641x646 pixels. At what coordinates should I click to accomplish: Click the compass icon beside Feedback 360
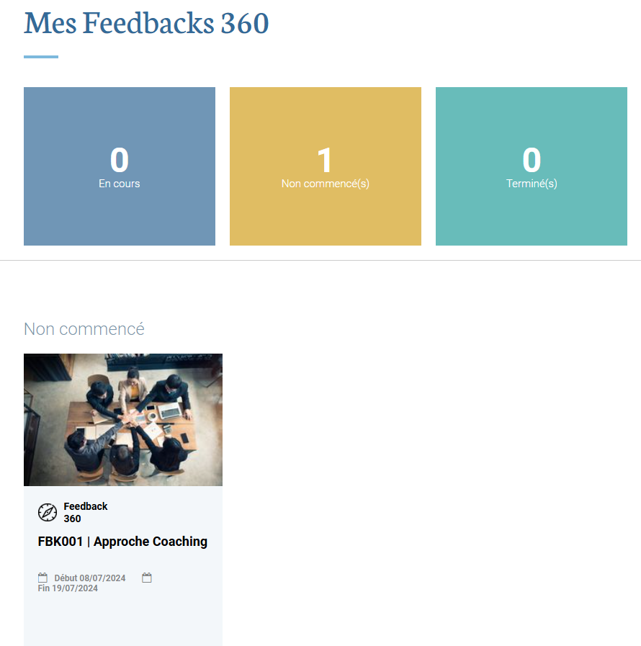tap(48, 512)
